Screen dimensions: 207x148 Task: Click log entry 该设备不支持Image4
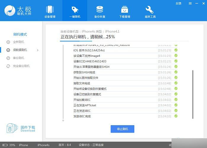tap(87, 56)
